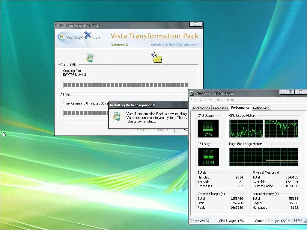
Task: Click the Next button in Vista Transformation Pack
Action: 163,131
